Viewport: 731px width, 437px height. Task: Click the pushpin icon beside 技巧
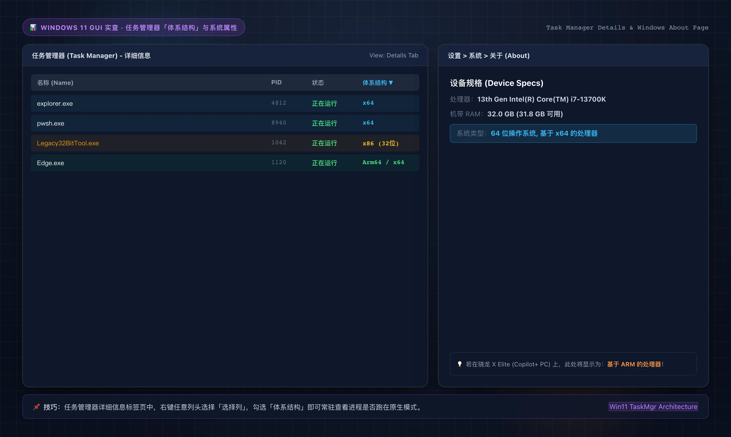point(36,407)
